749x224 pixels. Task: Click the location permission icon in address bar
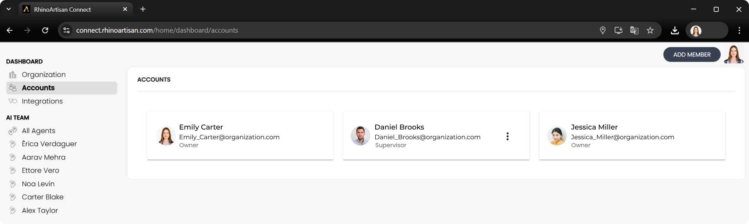(x=602, y=30)
